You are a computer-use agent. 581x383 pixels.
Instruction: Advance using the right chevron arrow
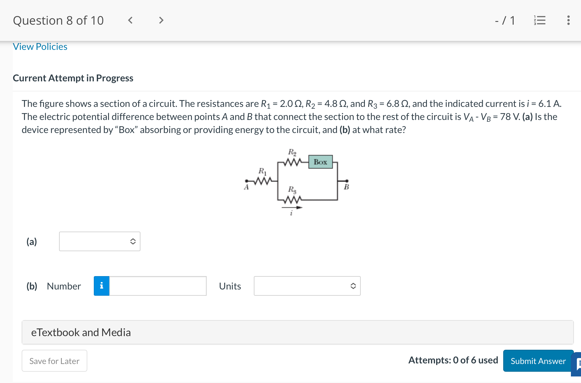click(161, 20)
